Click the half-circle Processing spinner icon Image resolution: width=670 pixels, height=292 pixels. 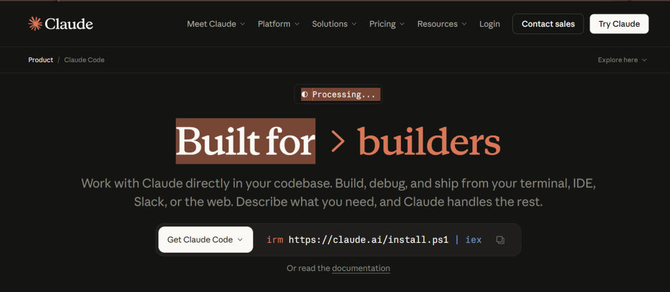(x=304, y=94)
